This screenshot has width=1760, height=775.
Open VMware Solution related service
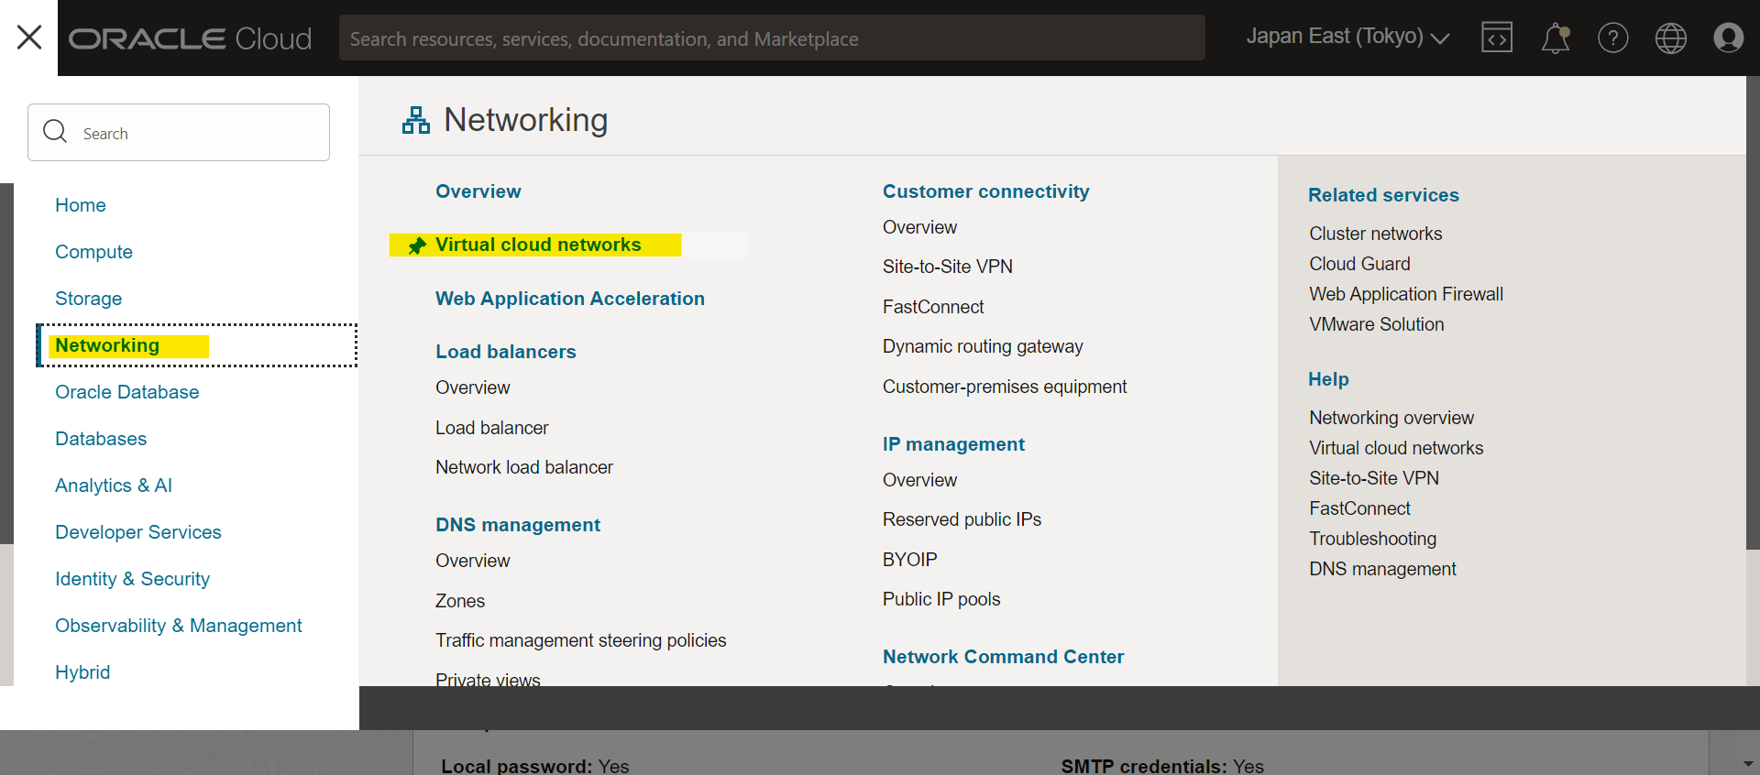[x=1377, y=324]
